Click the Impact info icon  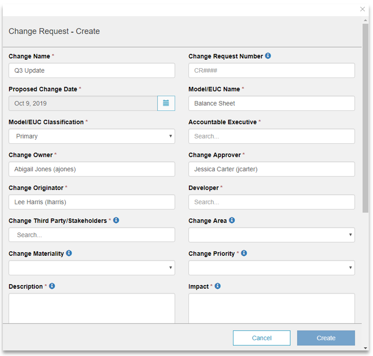pos(217,286)
